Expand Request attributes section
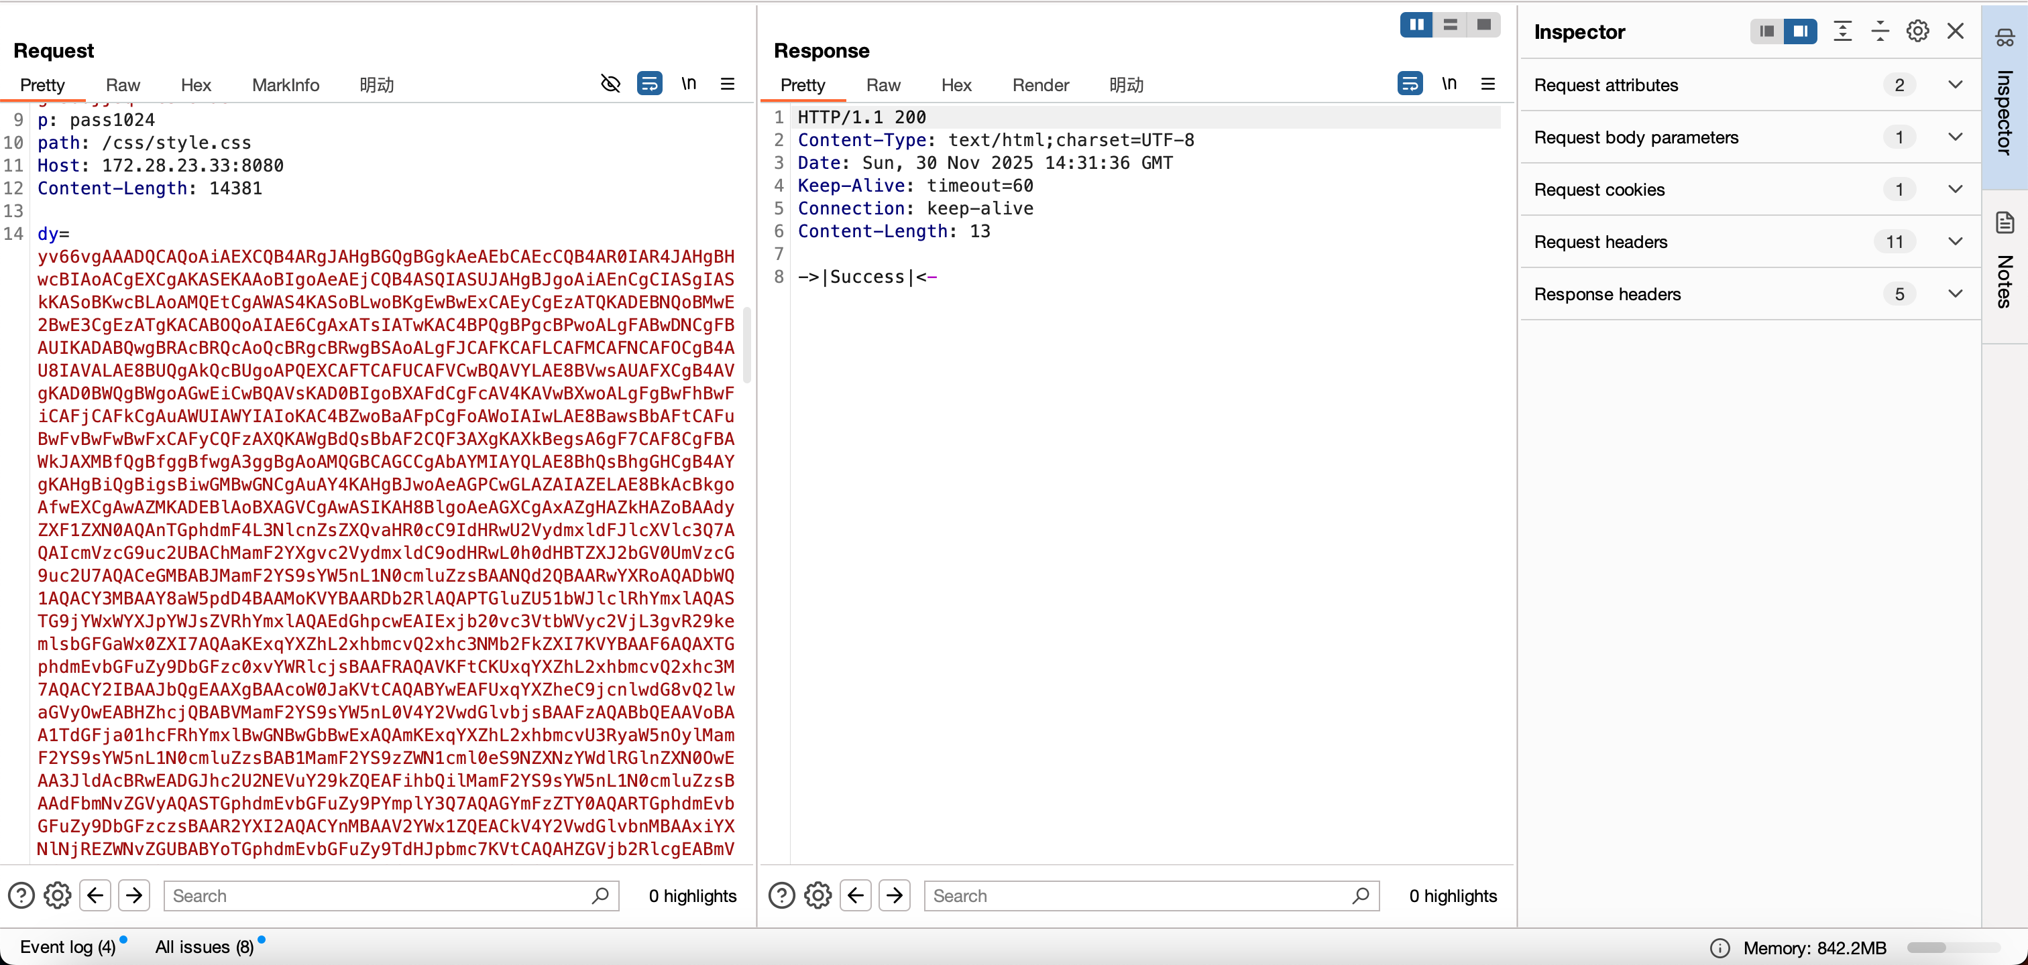The width and height of the screenshot is (2028, 965). (x=1955, y=85)
